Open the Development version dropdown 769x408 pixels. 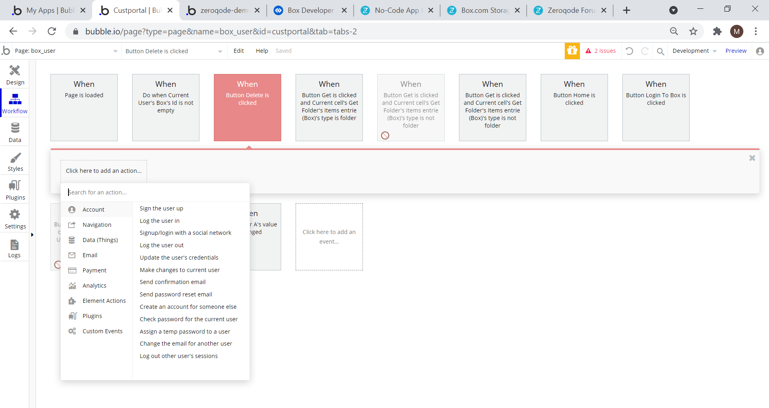click(695, 51)
